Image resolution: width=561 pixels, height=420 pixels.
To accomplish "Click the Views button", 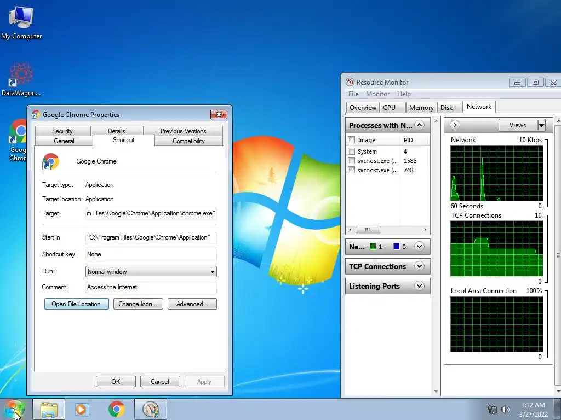I will [x=518, y=125].
